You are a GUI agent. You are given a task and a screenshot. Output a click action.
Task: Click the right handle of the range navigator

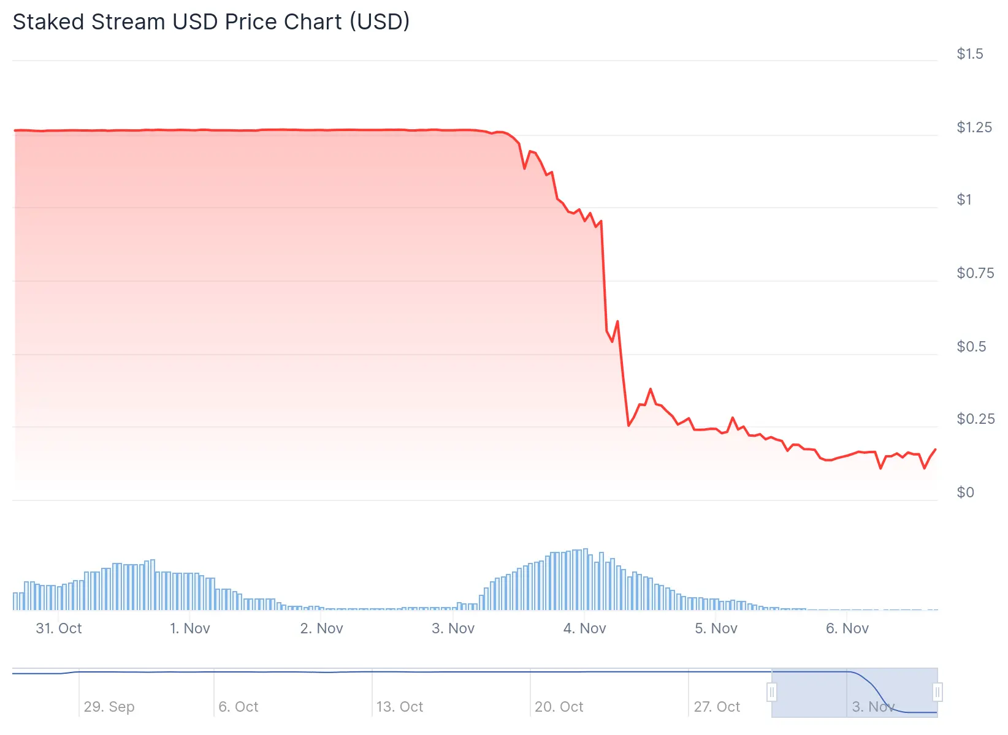click(x=937, y=693)
